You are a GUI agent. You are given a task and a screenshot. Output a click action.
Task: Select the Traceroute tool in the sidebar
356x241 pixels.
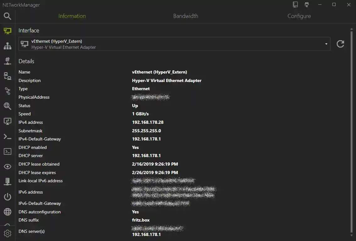[7, 91]
